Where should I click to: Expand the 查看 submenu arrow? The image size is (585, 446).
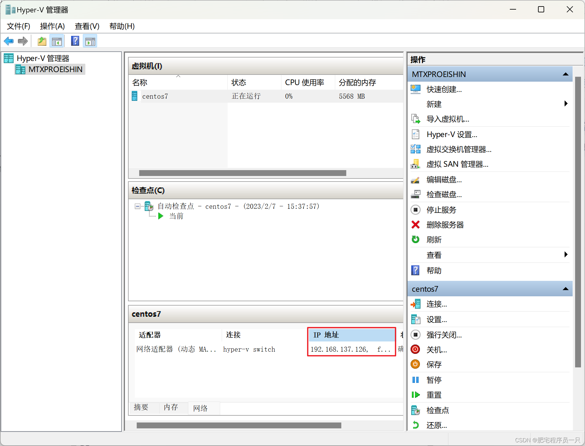[566, 255]
